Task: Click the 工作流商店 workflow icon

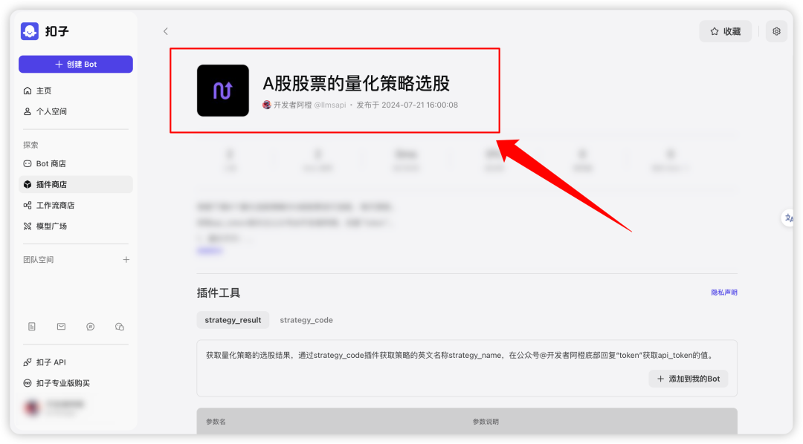Action: (28, 205)
